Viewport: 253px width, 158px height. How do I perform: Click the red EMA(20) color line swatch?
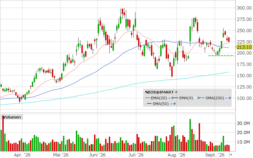pyautogui.click(x=148, y=98)
